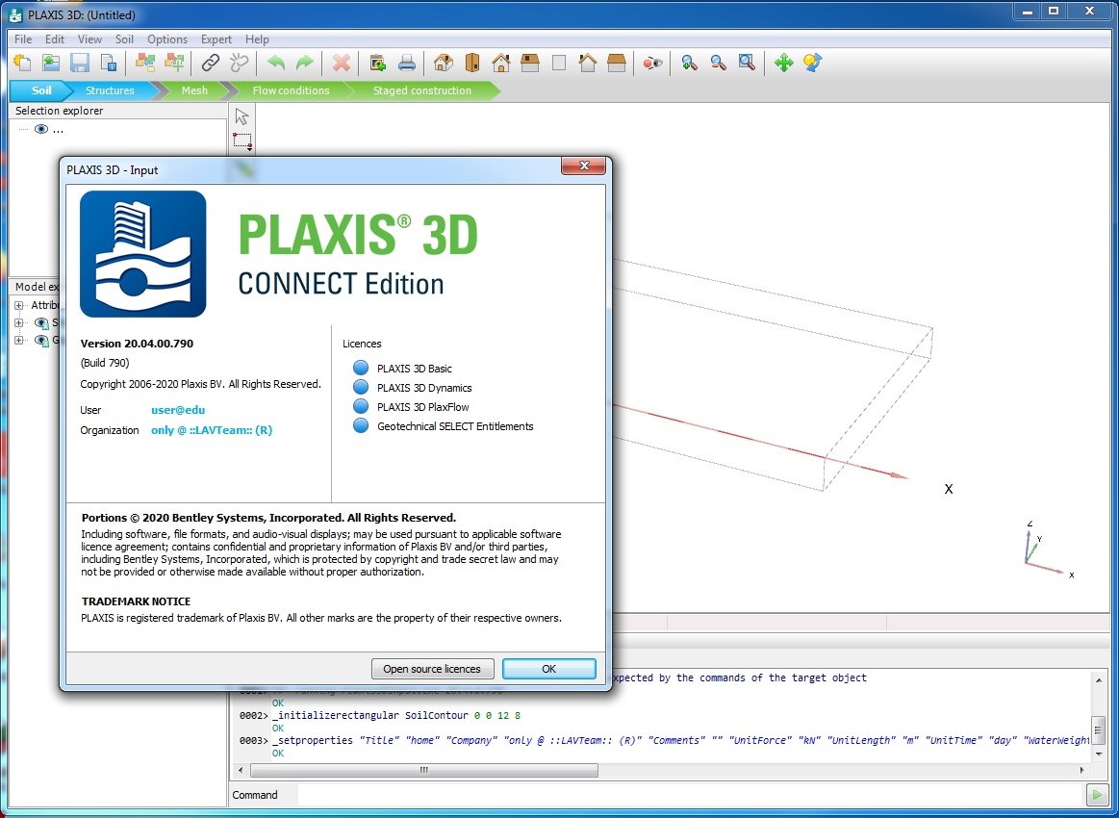Click the Print toolbar icon
The image size is (1119, 818).
407,63
